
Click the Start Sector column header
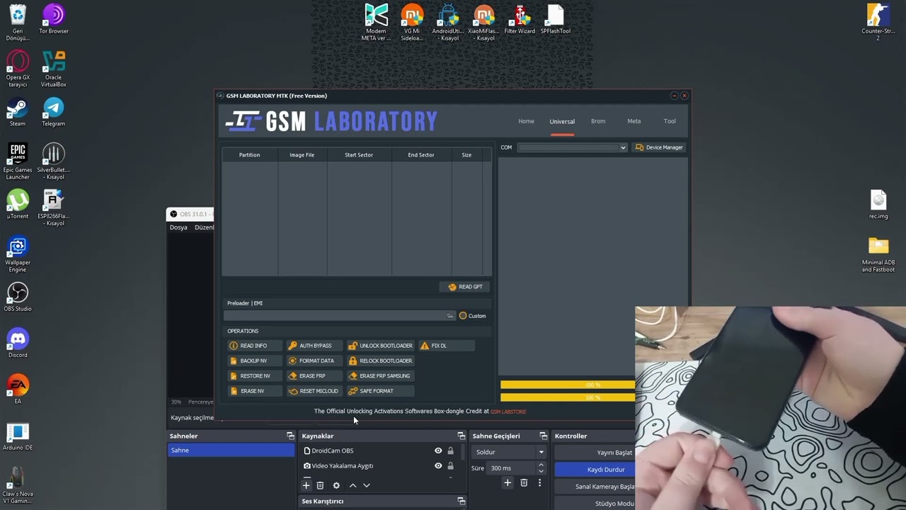coord(359,154)
